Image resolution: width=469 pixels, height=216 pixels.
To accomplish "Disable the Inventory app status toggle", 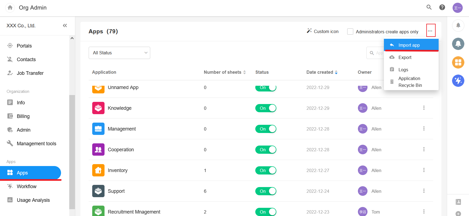I will tap(266, 170).
